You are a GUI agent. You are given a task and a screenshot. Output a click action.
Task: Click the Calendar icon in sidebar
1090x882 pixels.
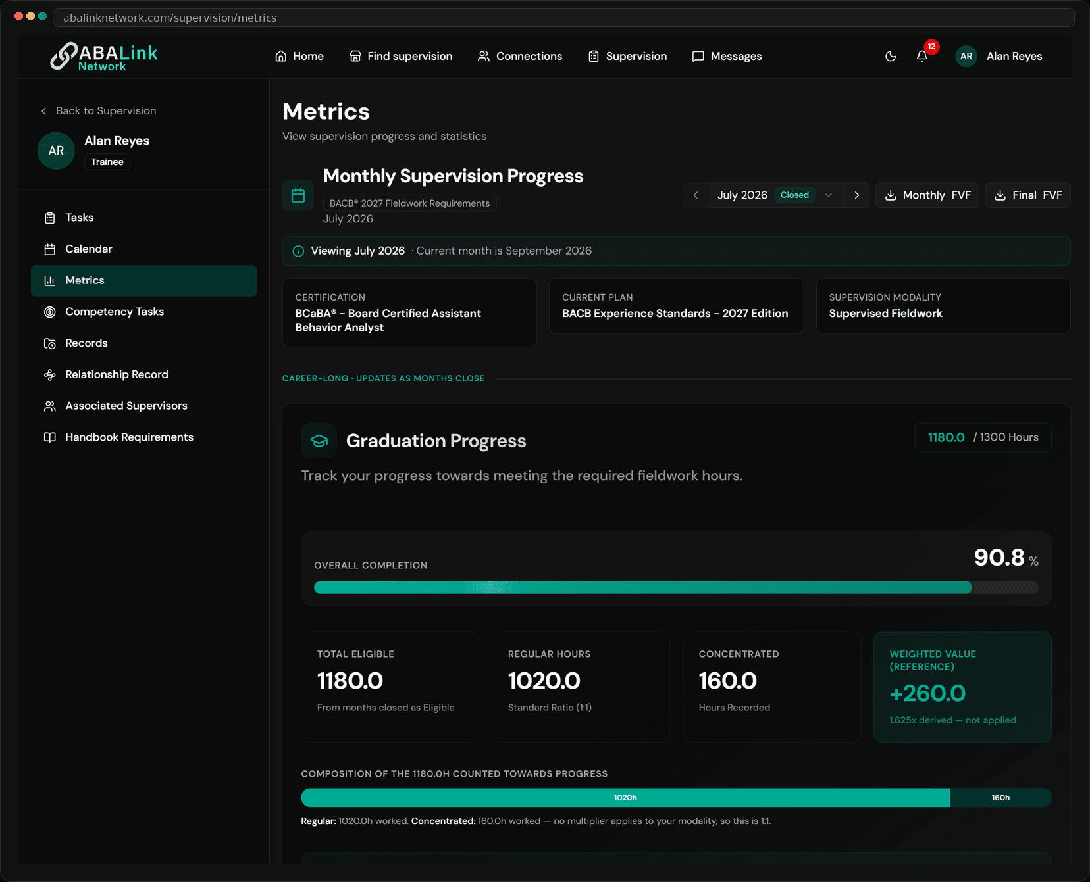tap(50, 249)
